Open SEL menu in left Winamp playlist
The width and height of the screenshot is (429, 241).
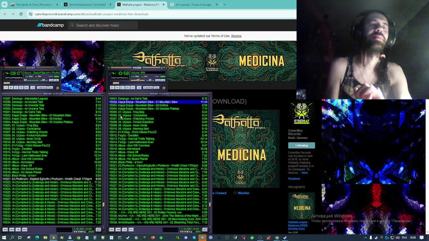point(18,229)
